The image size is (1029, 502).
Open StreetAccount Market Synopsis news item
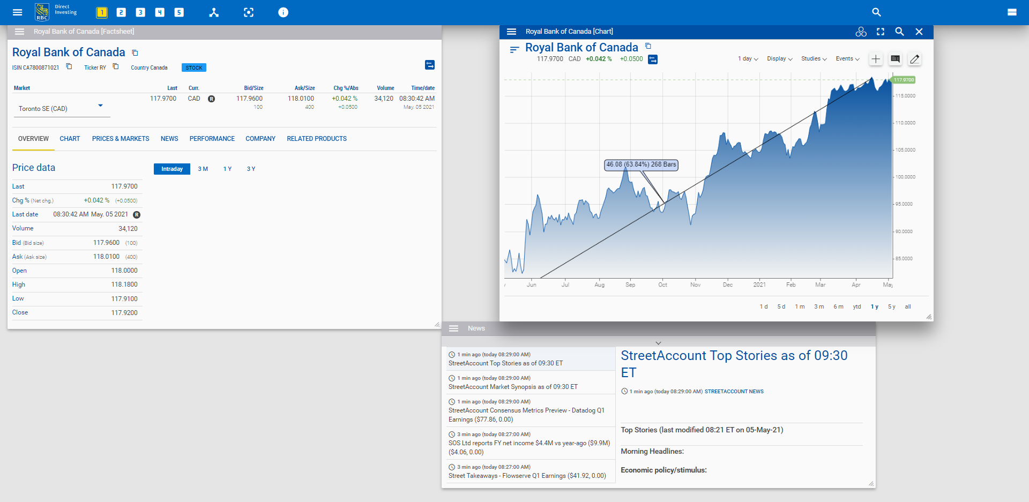click(x=531, y=383)
